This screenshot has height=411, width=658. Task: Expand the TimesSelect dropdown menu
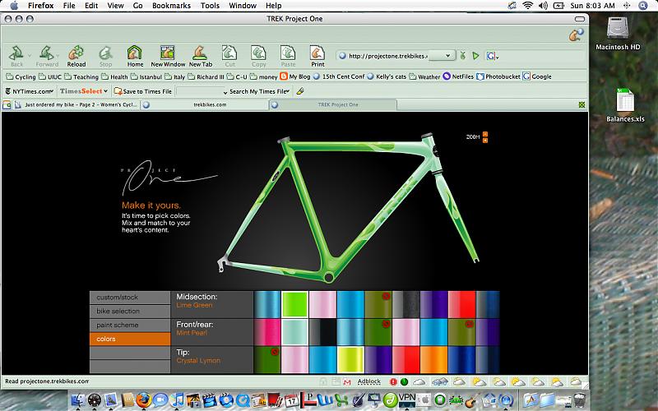(x=106, y=91)
